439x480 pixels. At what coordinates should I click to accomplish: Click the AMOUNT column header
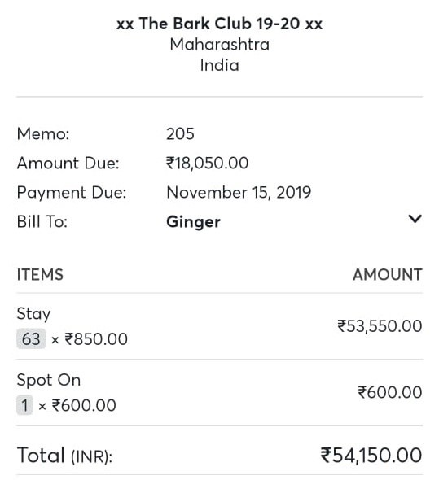(388, 275)
